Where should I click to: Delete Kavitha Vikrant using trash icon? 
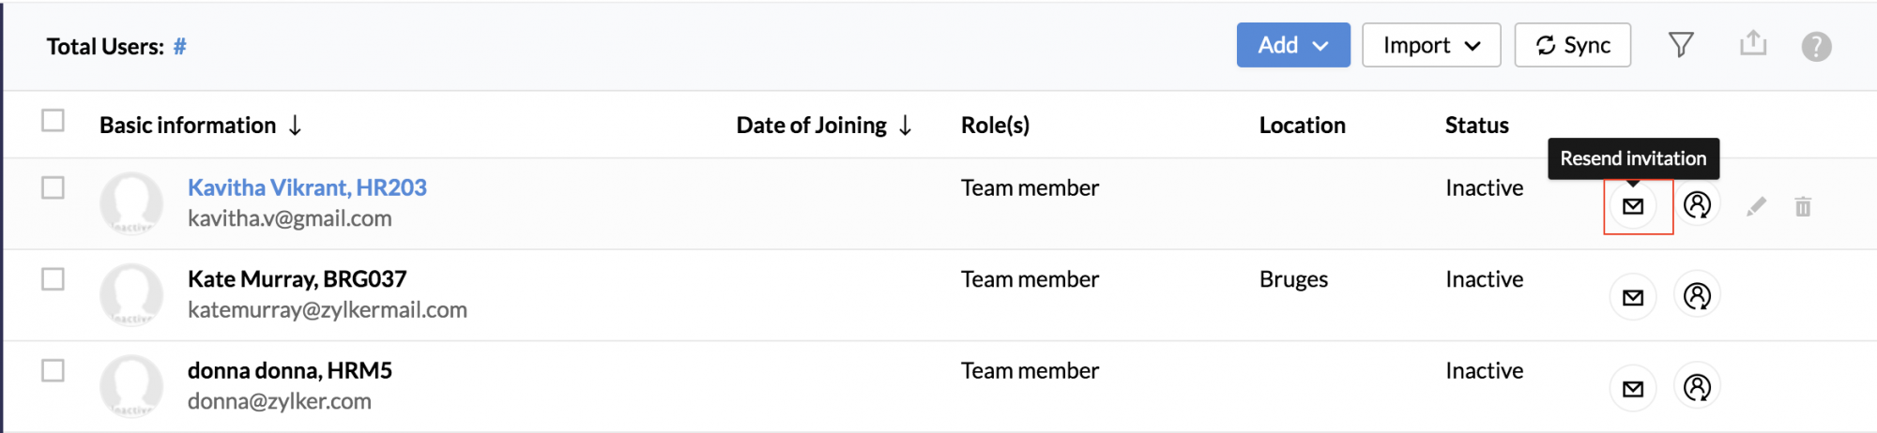[x=1803, y=206]
